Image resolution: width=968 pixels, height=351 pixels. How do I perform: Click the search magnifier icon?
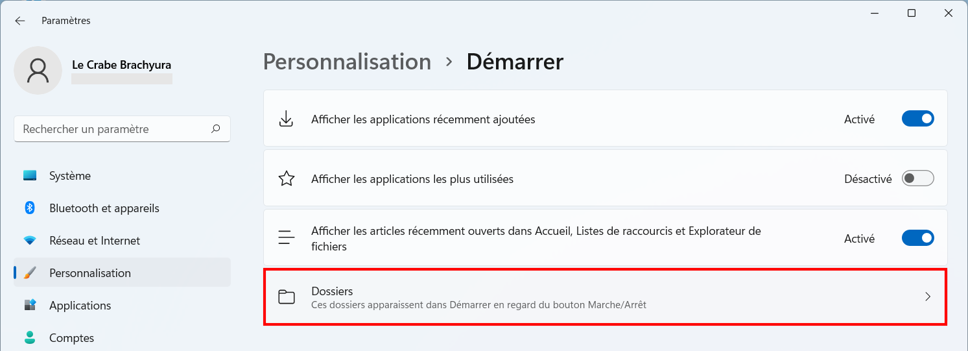216,129
